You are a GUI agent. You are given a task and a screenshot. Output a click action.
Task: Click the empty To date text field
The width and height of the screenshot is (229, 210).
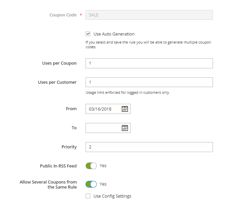pos(103,128)
